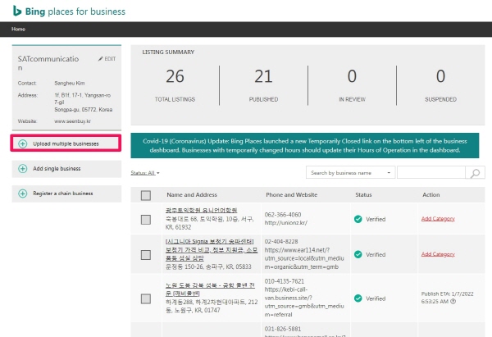Check the box for Signia ear114.net listing
The height and width of the screenshot is (337, 492).
[x=146, y=255]
